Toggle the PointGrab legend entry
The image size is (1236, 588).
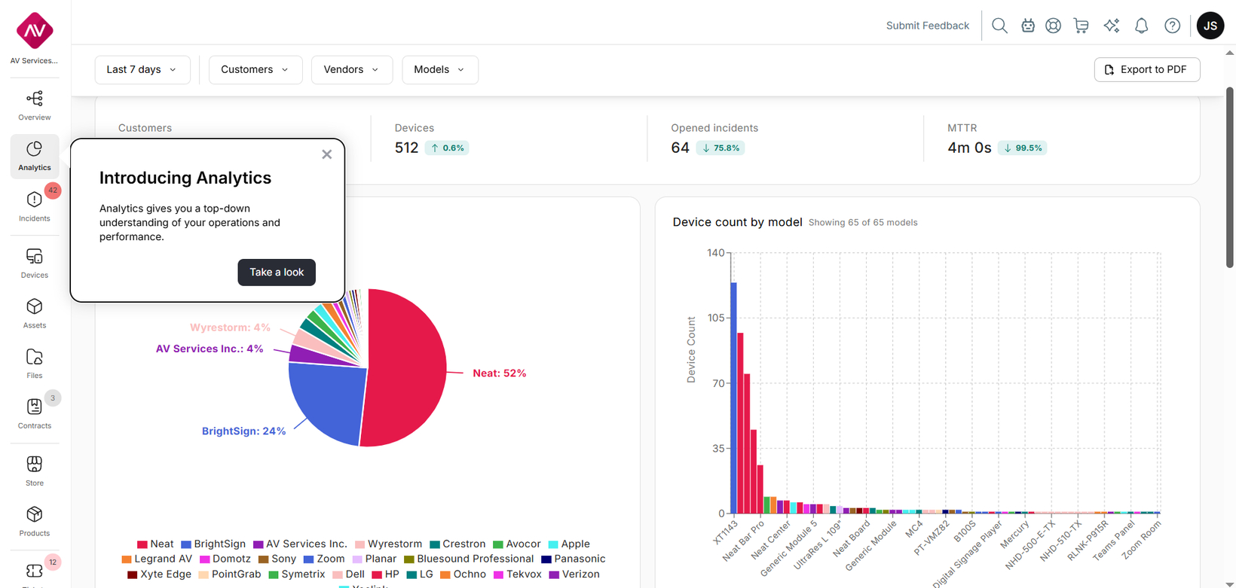(x=230, y=574)
